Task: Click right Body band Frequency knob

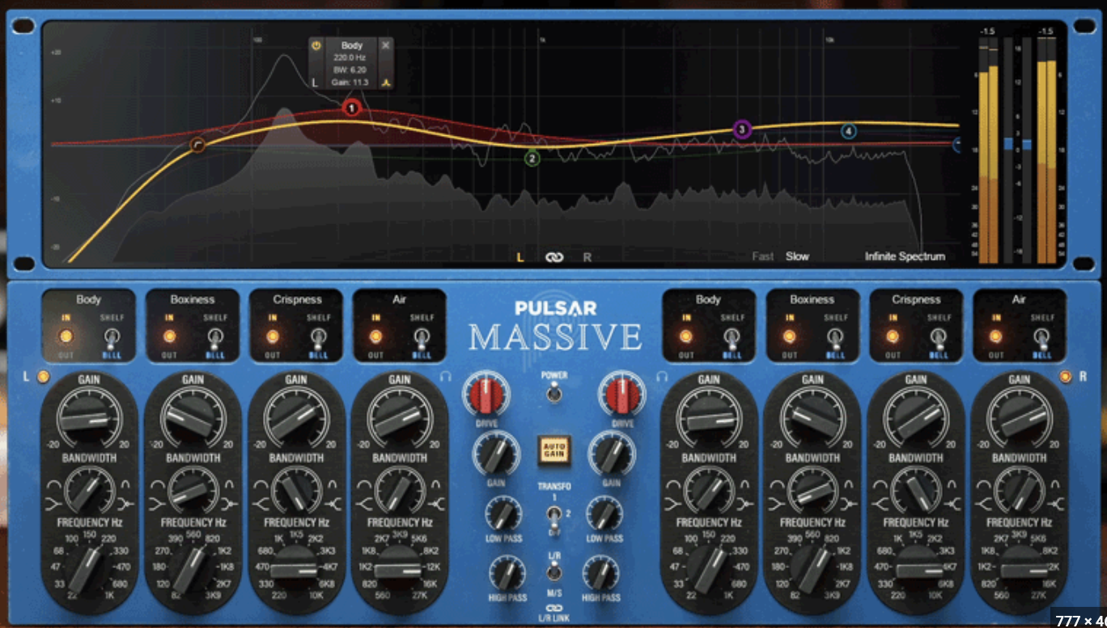Action: click(x=709, y=571)
